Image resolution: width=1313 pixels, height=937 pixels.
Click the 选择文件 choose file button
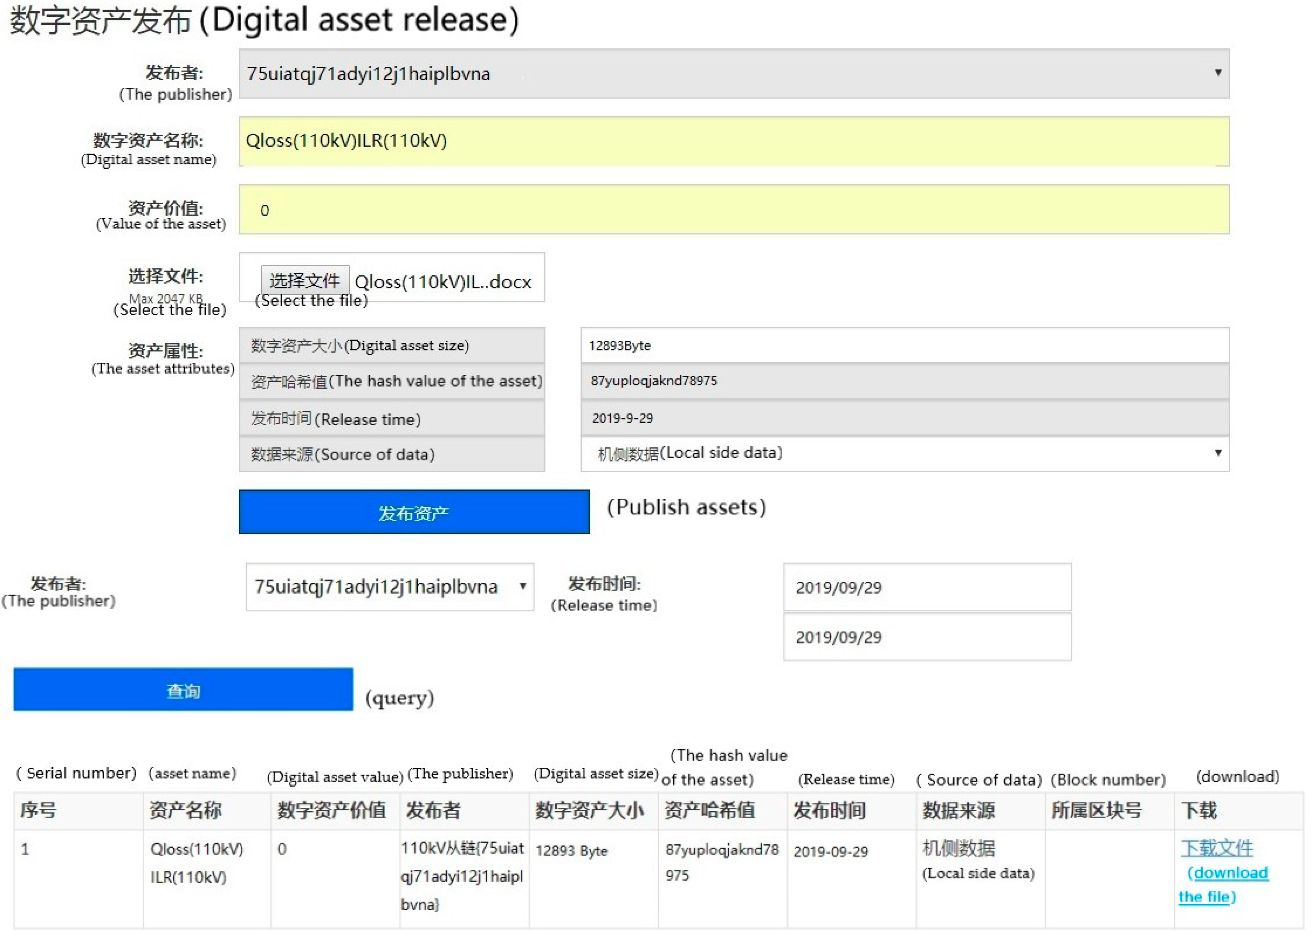(305, 281)
